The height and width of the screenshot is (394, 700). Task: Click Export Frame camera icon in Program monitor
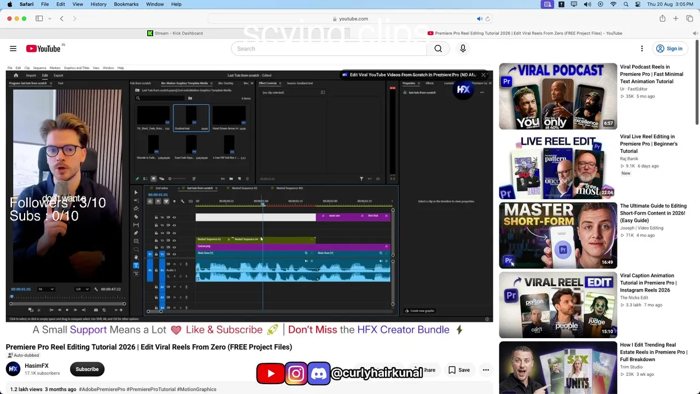[x=96, y=310]
